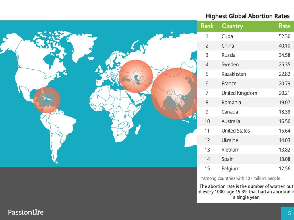Select the Cuba row country name
The height and width of the screenshot is (220, 294).
click(x=227, y=36)
